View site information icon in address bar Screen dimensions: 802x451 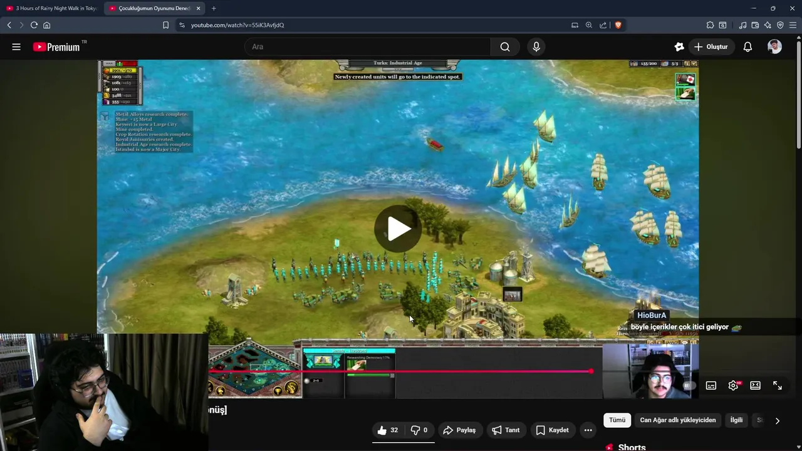click(x=182, y=25)
